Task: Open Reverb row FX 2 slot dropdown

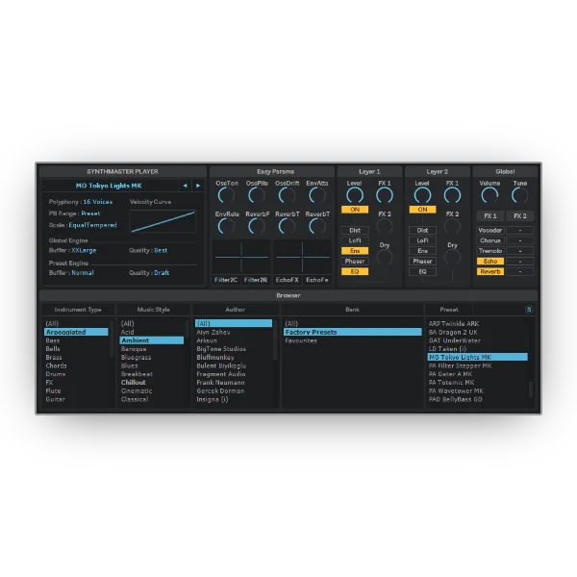Action: (520, 271)
